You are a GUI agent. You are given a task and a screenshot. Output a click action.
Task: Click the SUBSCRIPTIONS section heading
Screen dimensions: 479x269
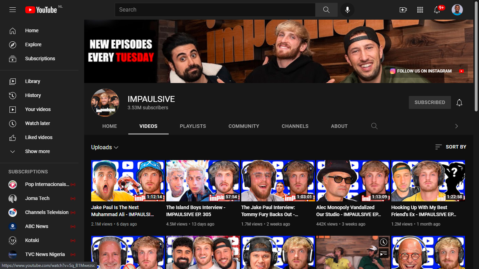point(28,172)
